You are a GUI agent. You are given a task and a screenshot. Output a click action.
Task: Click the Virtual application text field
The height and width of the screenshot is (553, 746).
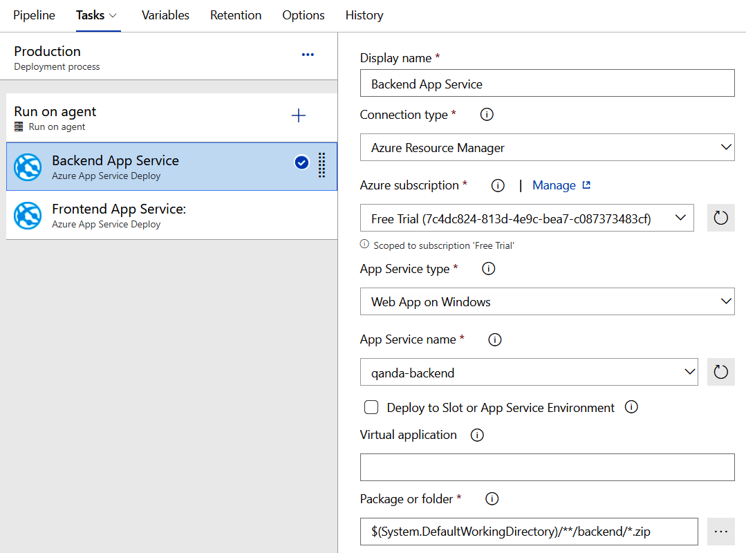coord(547,467)
